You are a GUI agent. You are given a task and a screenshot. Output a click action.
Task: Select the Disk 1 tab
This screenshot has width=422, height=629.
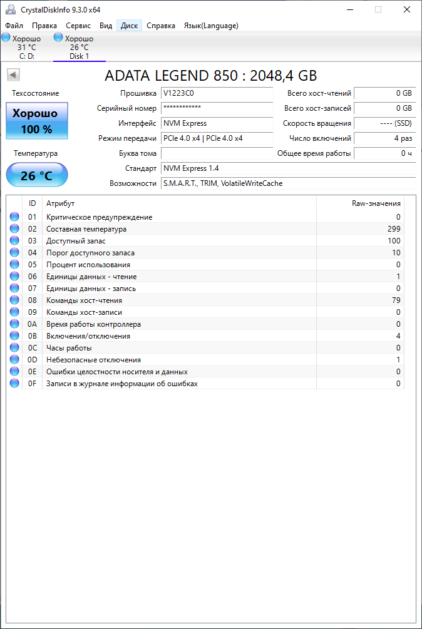pos(80,48)
